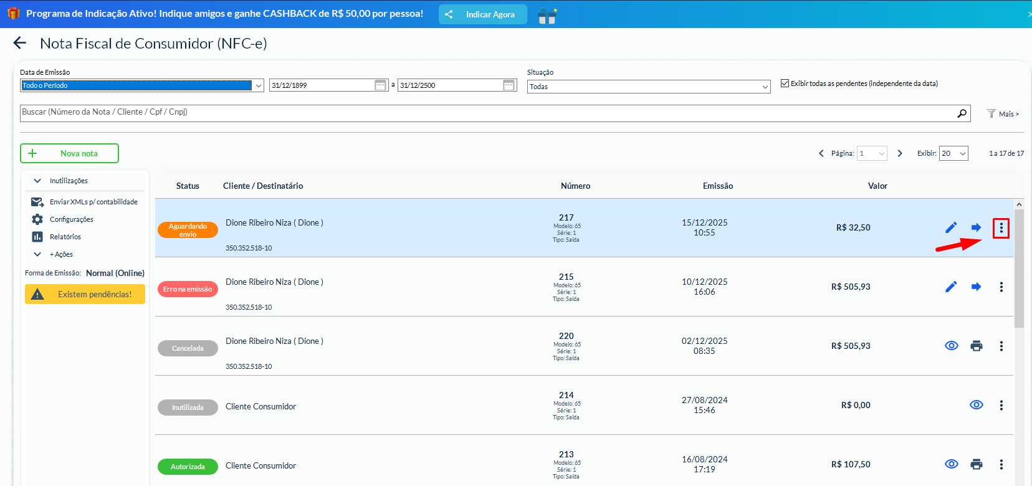View note 214 with the eye icon
Image resolution: width=1032 pixels, height=486 pixels.
point(976,405)
